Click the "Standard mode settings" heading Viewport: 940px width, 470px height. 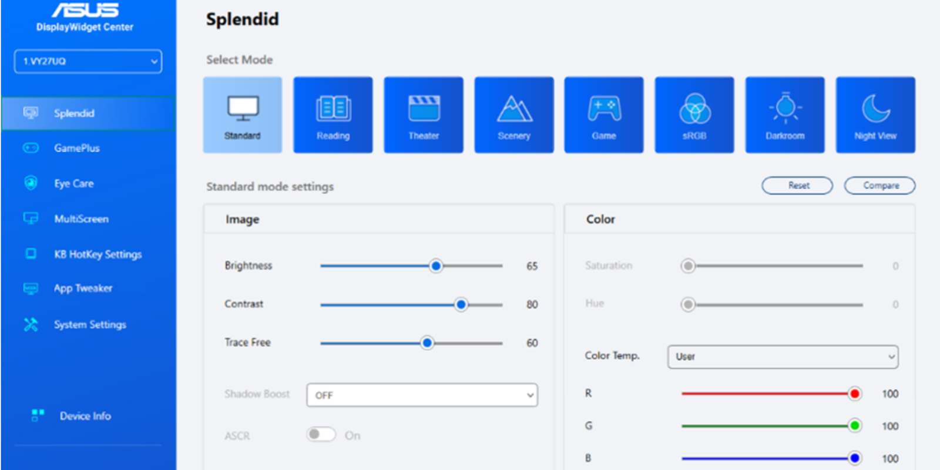pos(270,186)
